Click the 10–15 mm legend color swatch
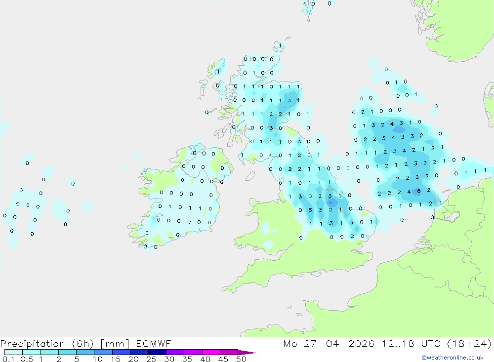The height and width of the screenshot is (362, 494). pos(103,352)
